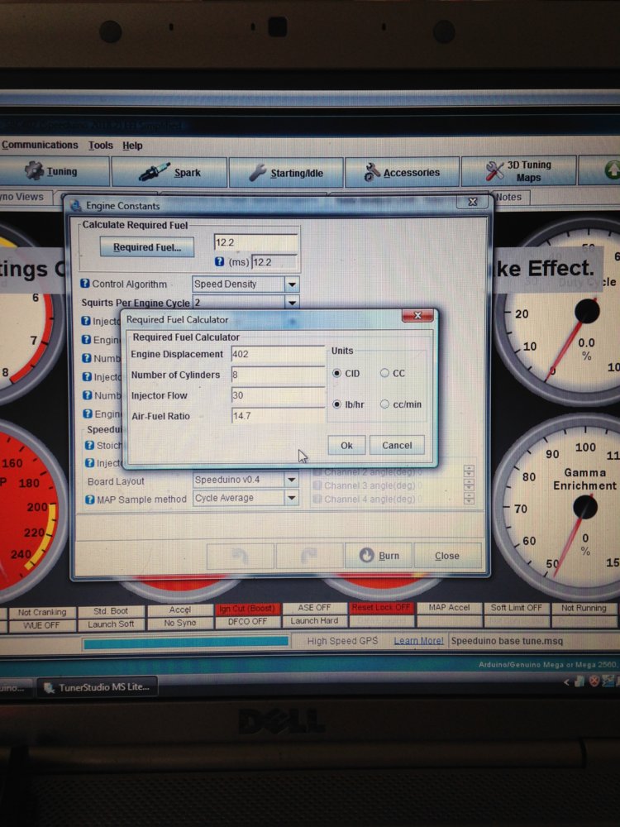
Task: Click the blue progress bar in status bar
Action: (186, 642)
